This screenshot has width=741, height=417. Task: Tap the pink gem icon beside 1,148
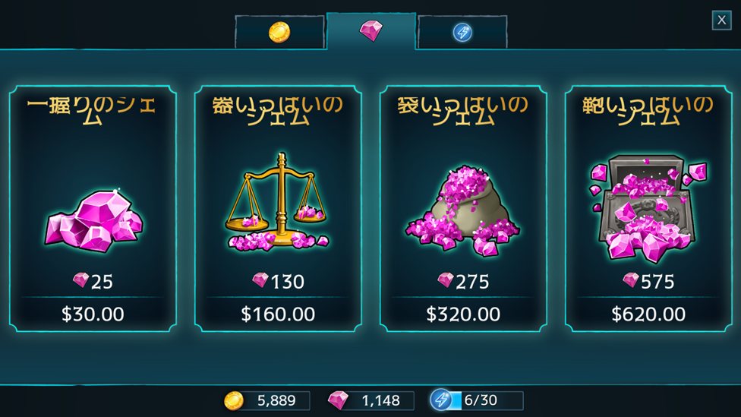[339, 400]
